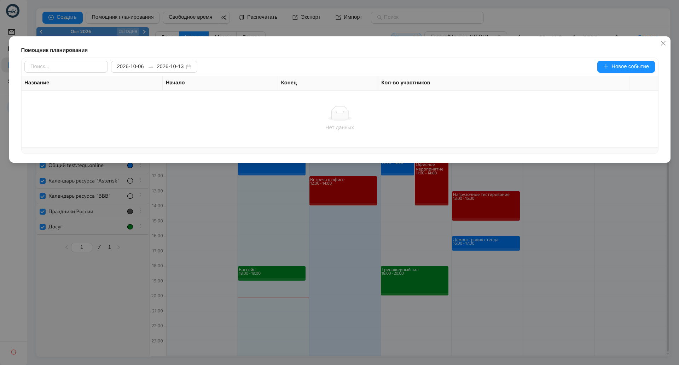Open options menu for Календарь ресурса BBB

pyautogui.click(x=140, y=196)
